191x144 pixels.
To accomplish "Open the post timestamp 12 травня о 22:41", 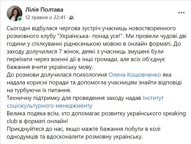I will 45,18.
